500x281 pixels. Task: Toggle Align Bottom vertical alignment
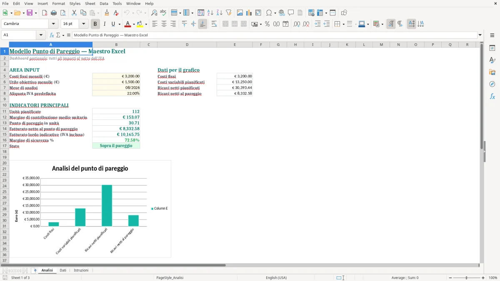[x=202, y=24]
